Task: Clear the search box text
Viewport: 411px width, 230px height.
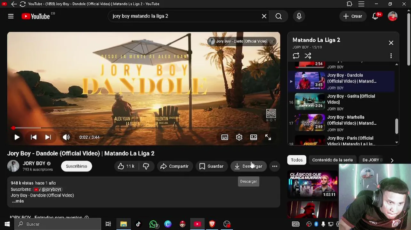Action: tap(264, 16)
